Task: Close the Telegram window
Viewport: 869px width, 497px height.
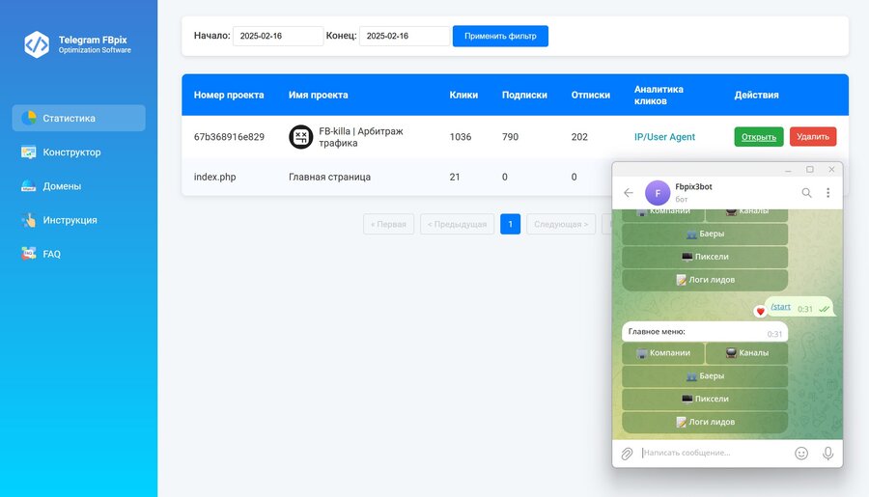Action: (831, 170)
